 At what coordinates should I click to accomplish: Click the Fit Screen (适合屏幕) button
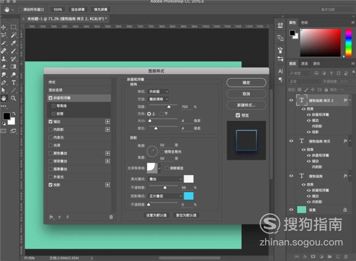[x=78, y=9]
